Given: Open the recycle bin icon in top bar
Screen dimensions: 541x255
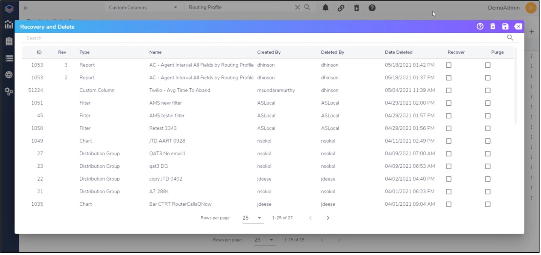Looking at the screenshot, I should coord(356,8).
